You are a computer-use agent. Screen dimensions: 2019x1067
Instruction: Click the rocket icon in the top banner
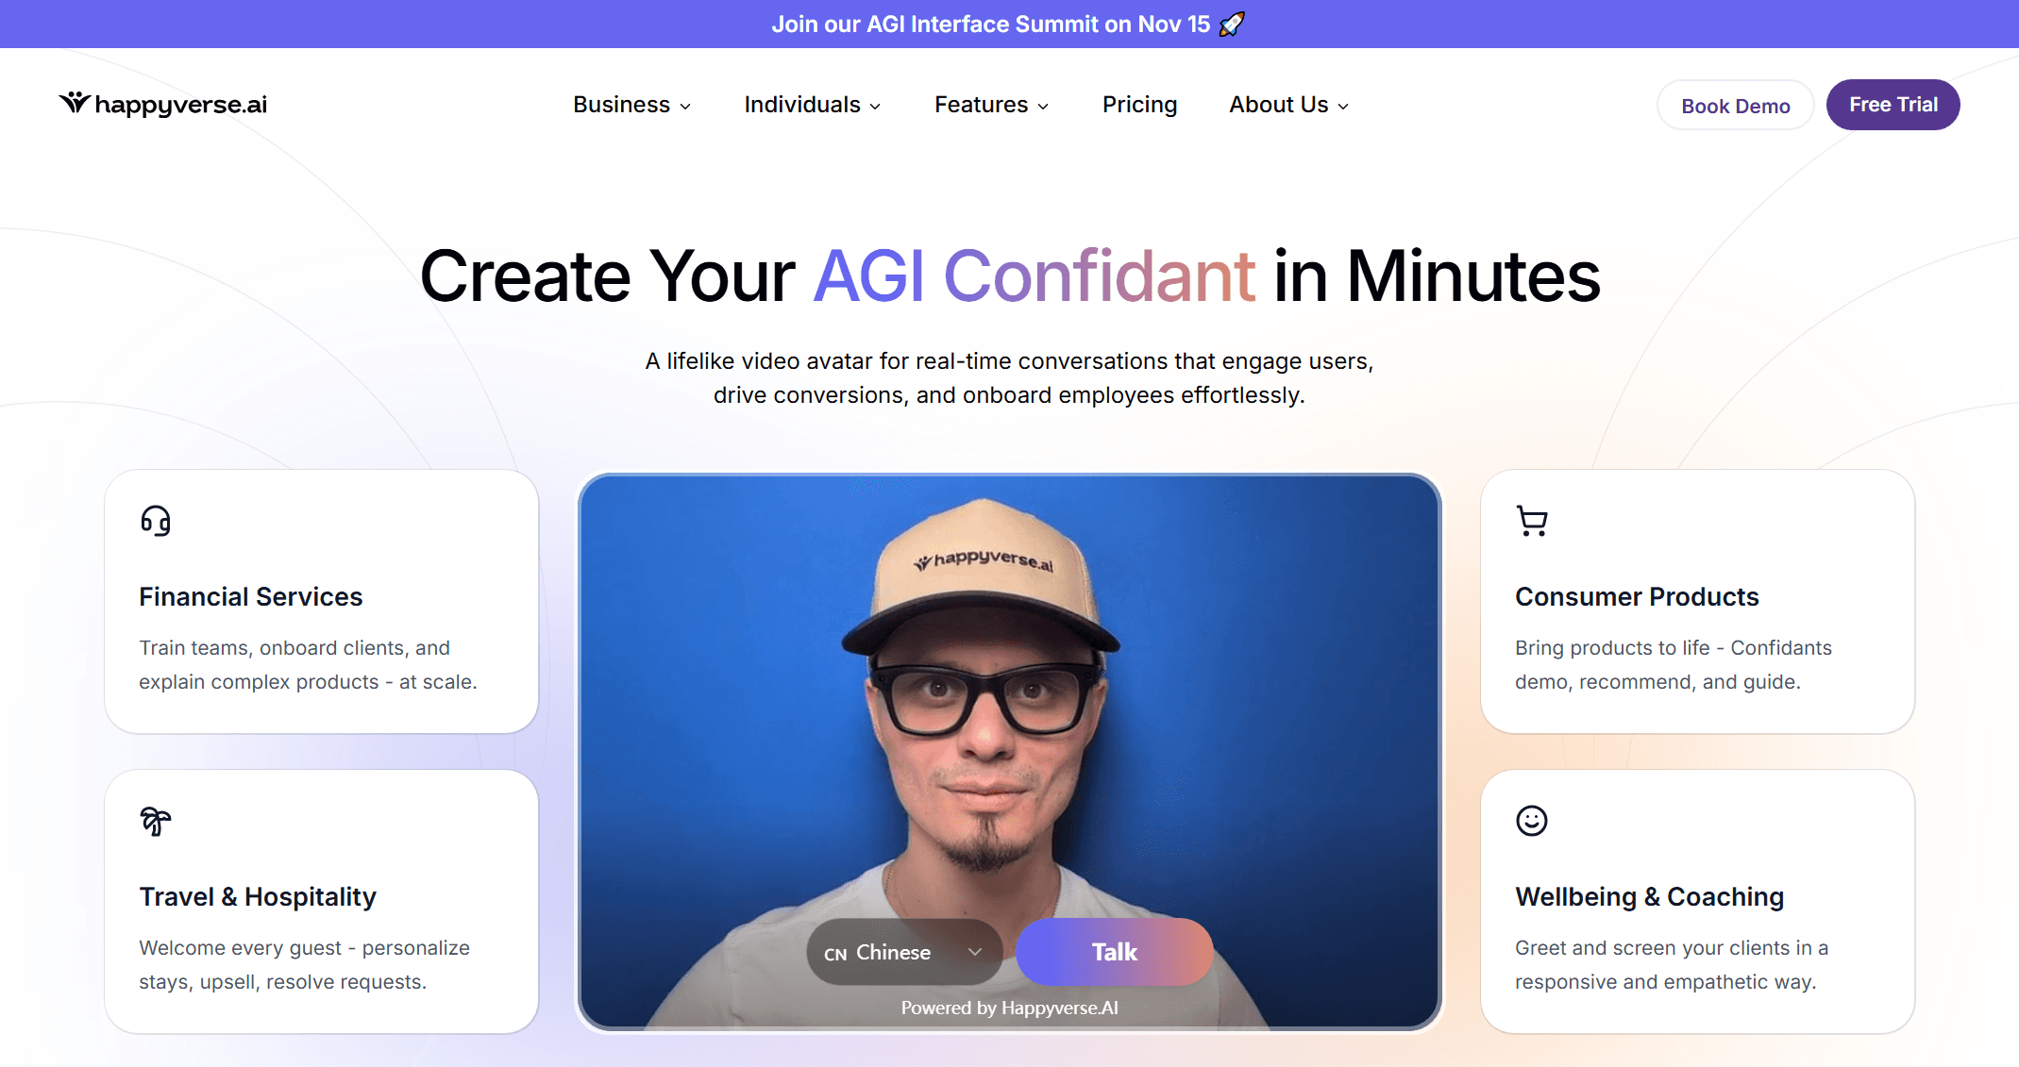(x=1232, y=24)
